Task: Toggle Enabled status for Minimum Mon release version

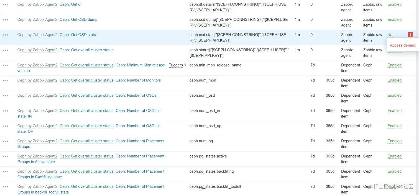Action: (394, 65)
